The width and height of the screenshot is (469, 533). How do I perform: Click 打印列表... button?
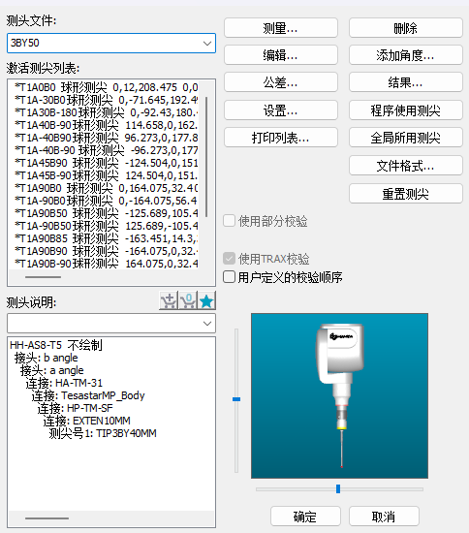pos(281,138)
